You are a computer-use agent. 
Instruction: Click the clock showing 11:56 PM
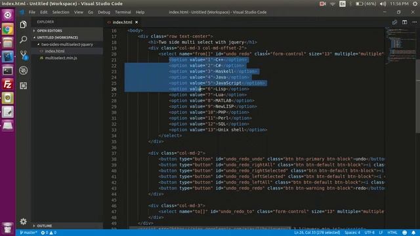[399, 4]
